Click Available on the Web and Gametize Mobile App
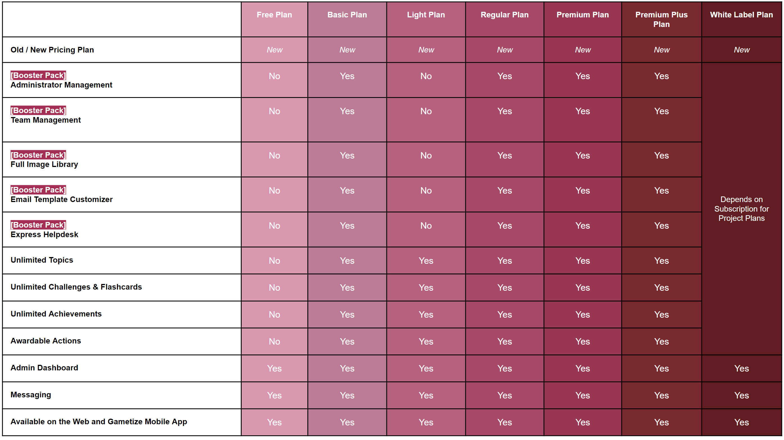 (x=99, y=422)
